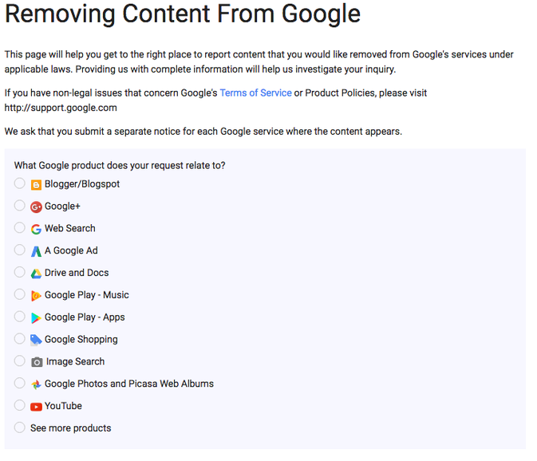
Task: Select the Web Search radio button
Action: pos(20,228)
